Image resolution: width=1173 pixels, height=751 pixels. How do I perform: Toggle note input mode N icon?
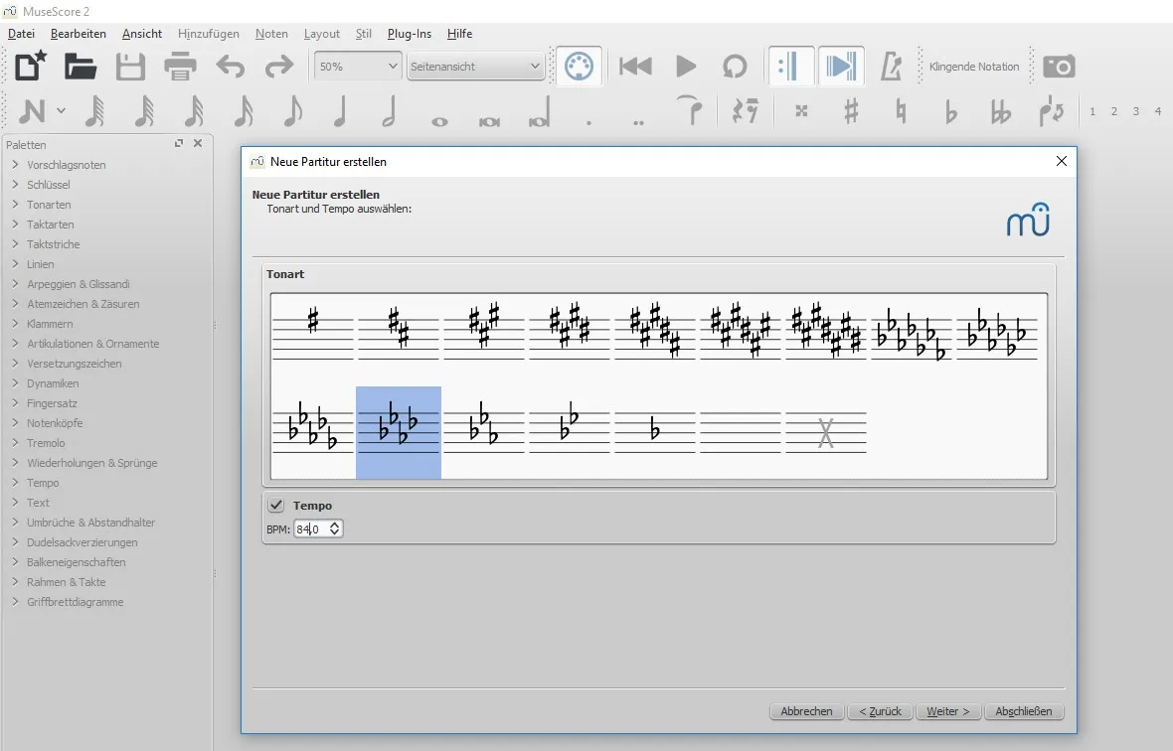pos(32,111)
